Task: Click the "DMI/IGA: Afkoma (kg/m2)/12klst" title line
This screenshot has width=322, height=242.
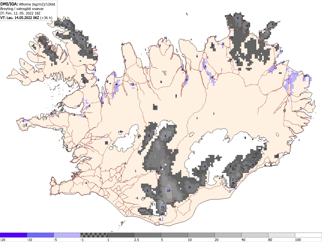Action: (x=28, y=4)
